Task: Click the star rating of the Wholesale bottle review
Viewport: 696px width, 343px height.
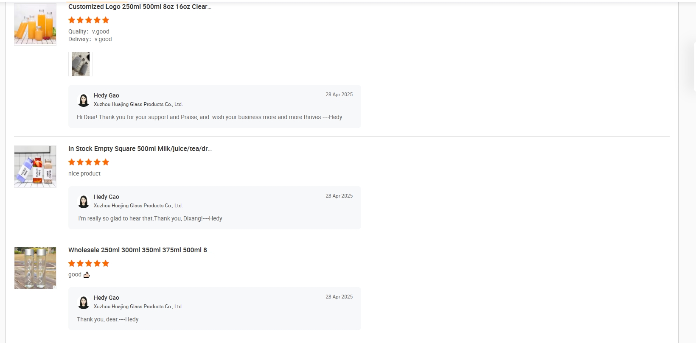Action: pyautogui.click(x=89, y=263)
